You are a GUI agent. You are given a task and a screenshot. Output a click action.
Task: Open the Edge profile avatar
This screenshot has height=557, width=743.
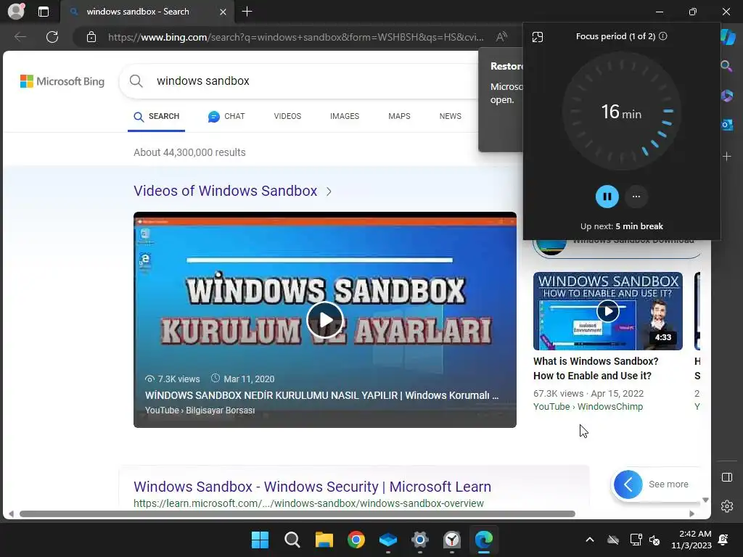click(17, 11)
